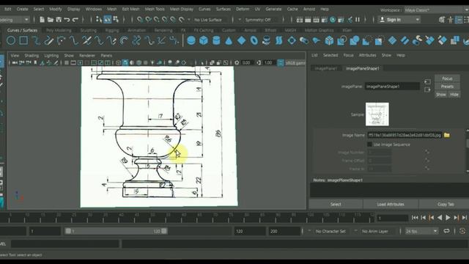This screenshot has width=469, height=264.
Task: Create a polygon-style NURBS sphere from shelf
Action: pos(191,40)
